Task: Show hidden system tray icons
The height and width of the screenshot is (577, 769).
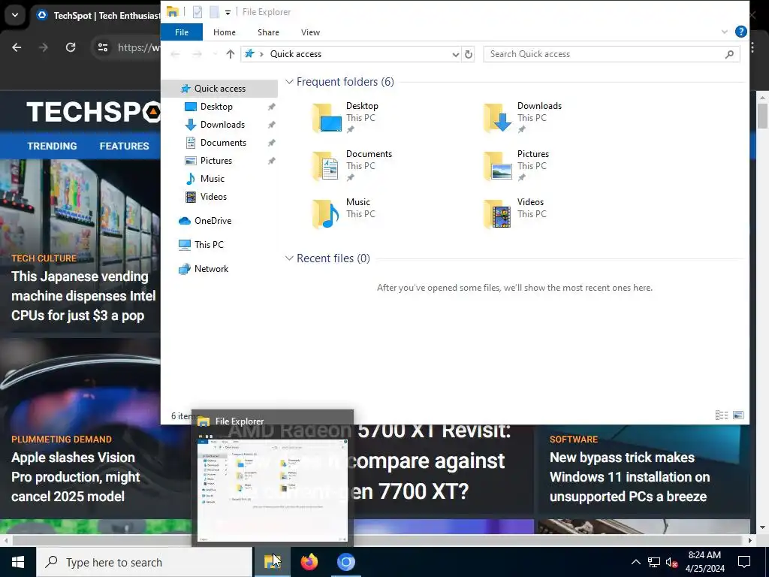Action: point(635,562)
